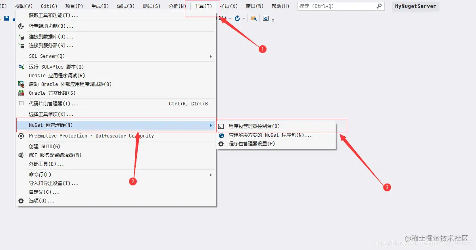Image resolution: width=476 pixels, height=250 pixels.
Task: Select Oracle 方案比较 with its compare icon
Action: click(x=21, y=93)
